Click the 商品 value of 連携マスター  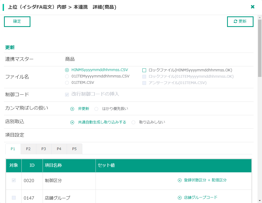70,59
